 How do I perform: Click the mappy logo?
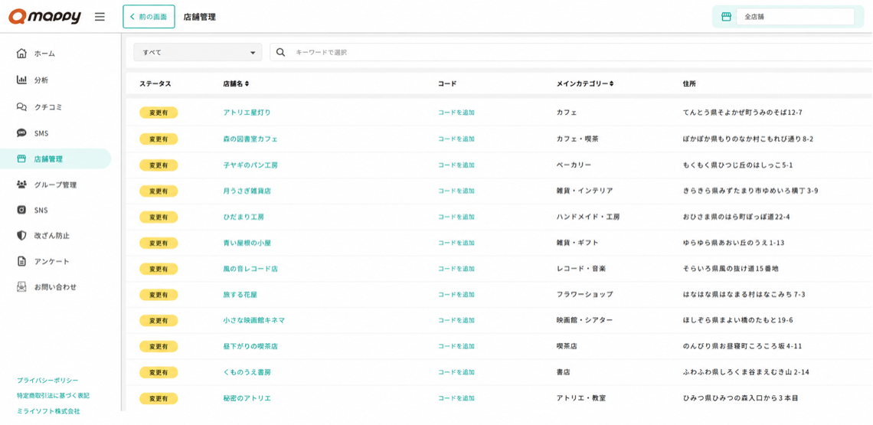tap(44, 17)
